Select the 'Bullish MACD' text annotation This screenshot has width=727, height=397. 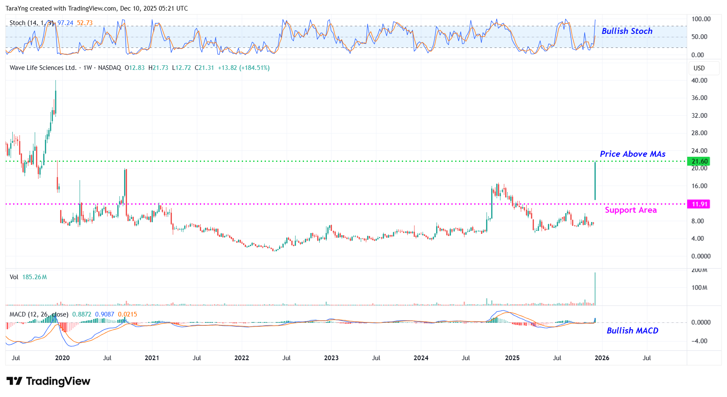coord(632,330)
